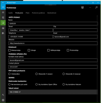Click the Name field containing KURSOR
The image size is (101, 103).
53,24
